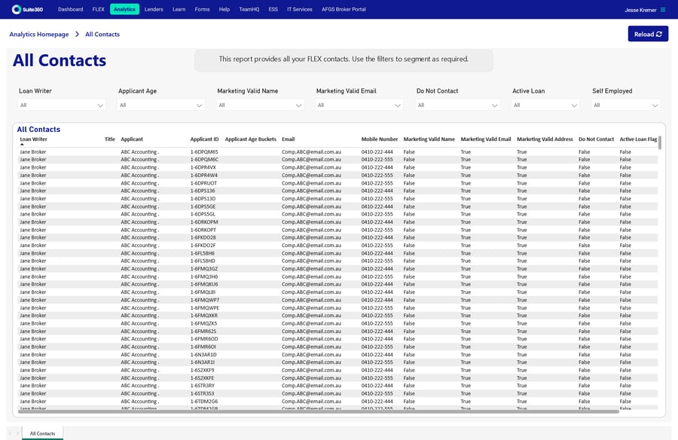Click Jane Broker in row 1-6DRKOPM

tap(33, 222)
